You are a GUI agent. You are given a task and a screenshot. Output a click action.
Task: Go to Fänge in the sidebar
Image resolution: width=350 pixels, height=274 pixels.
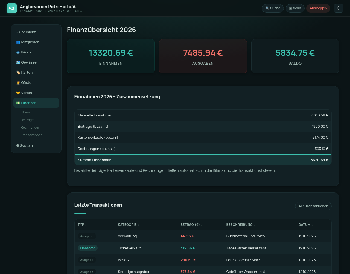36,52
